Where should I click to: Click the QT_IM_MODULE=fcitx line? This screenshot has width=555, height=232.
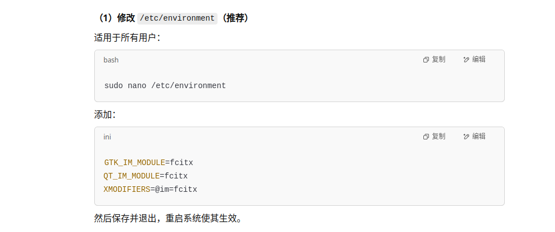[x=146, y=176]
